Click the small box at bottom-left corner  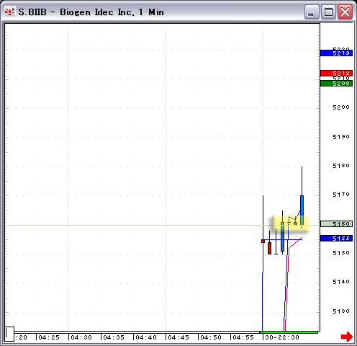tap(9, 334)
